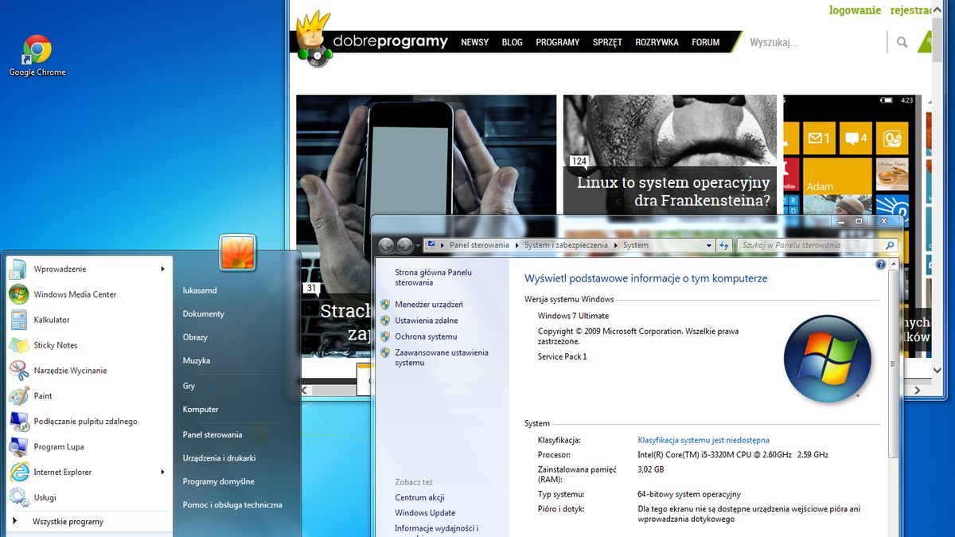The width and height of the screenshot is (955, 537).
Task: Open lukasamd user folder in Start menu
Action: click(x=200, y=291)
